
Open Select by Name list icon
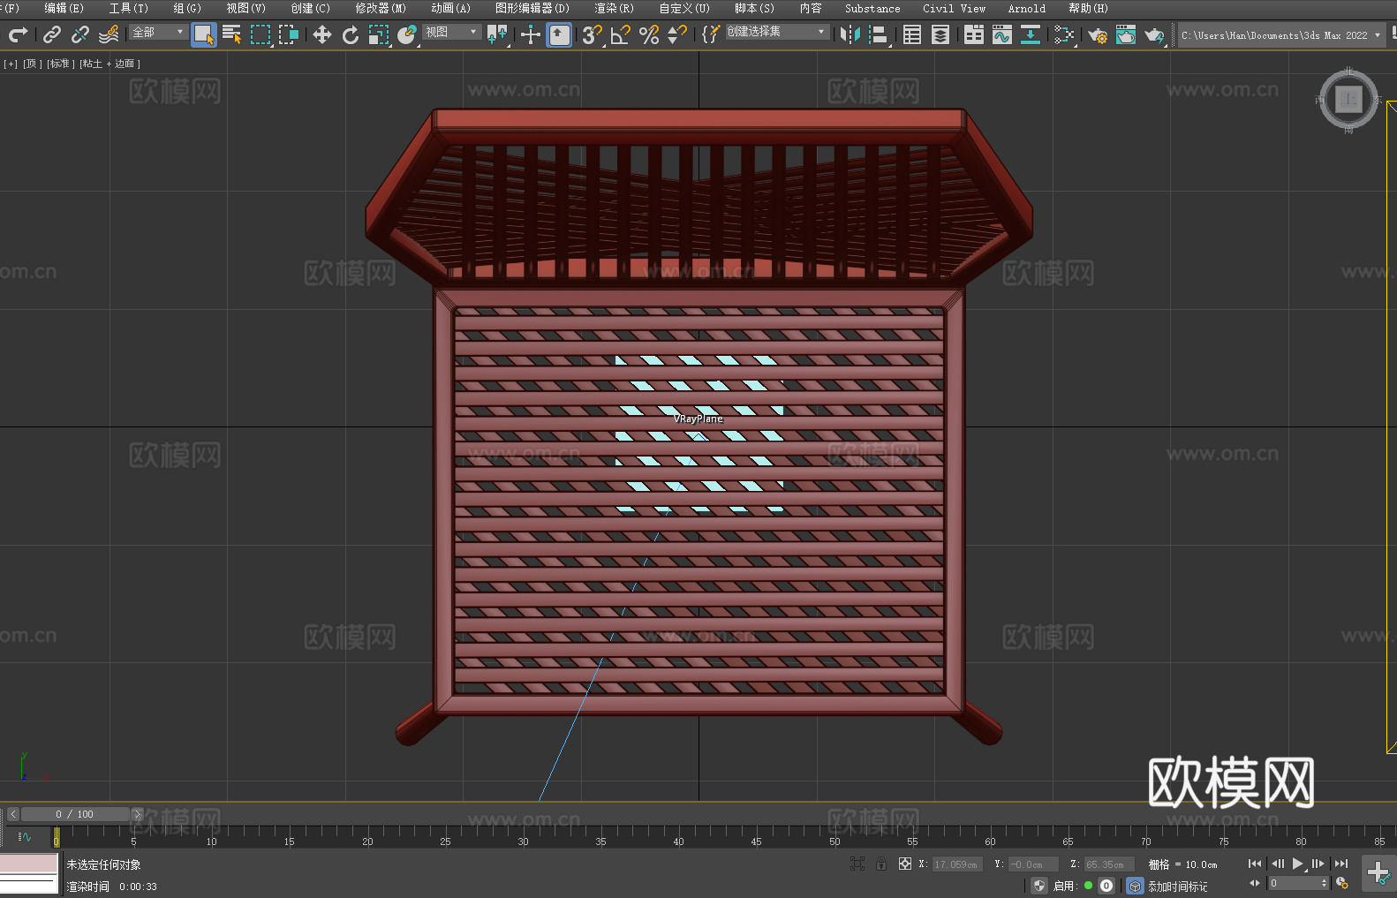pyautogui.click(x=232, y=34)
